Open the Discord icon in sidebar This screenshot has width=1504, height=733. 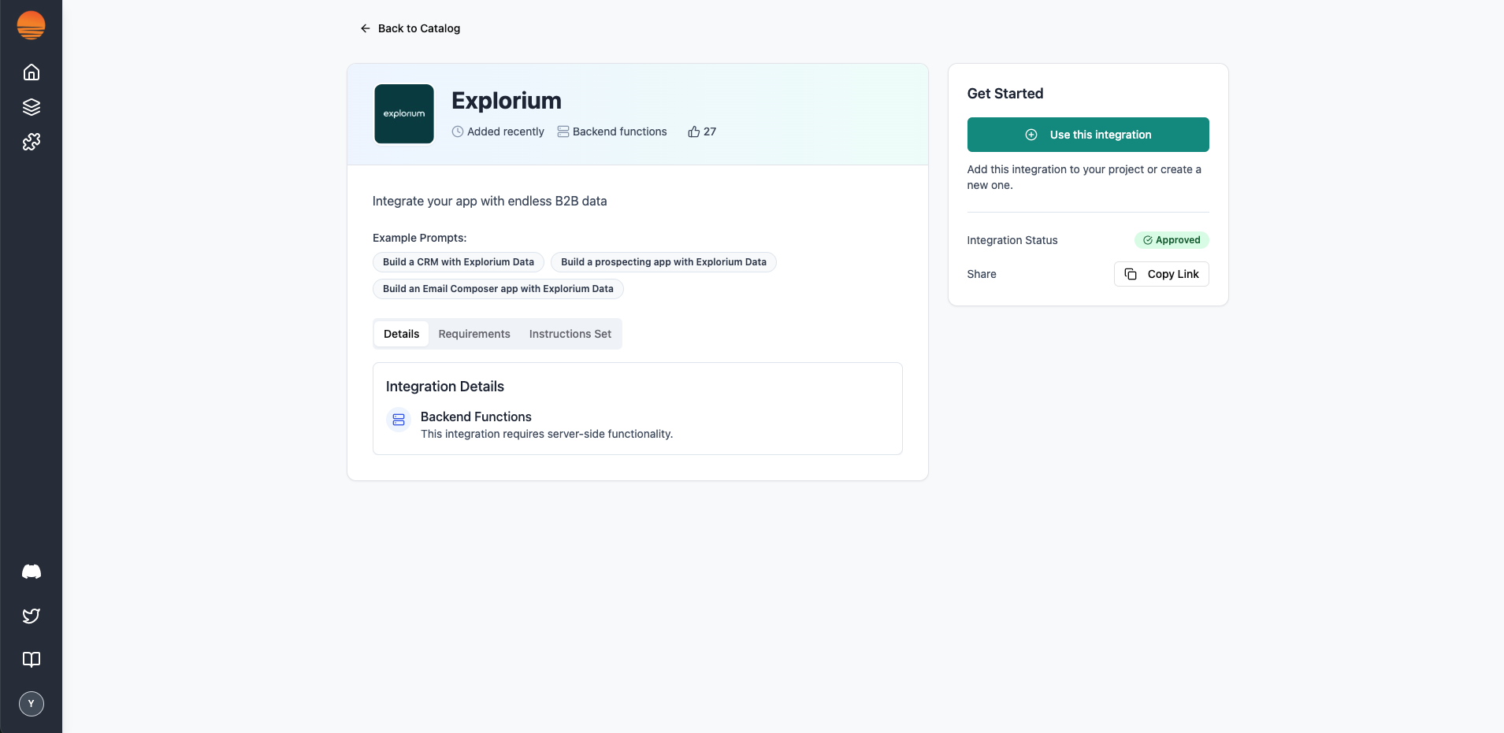point(32,572)
